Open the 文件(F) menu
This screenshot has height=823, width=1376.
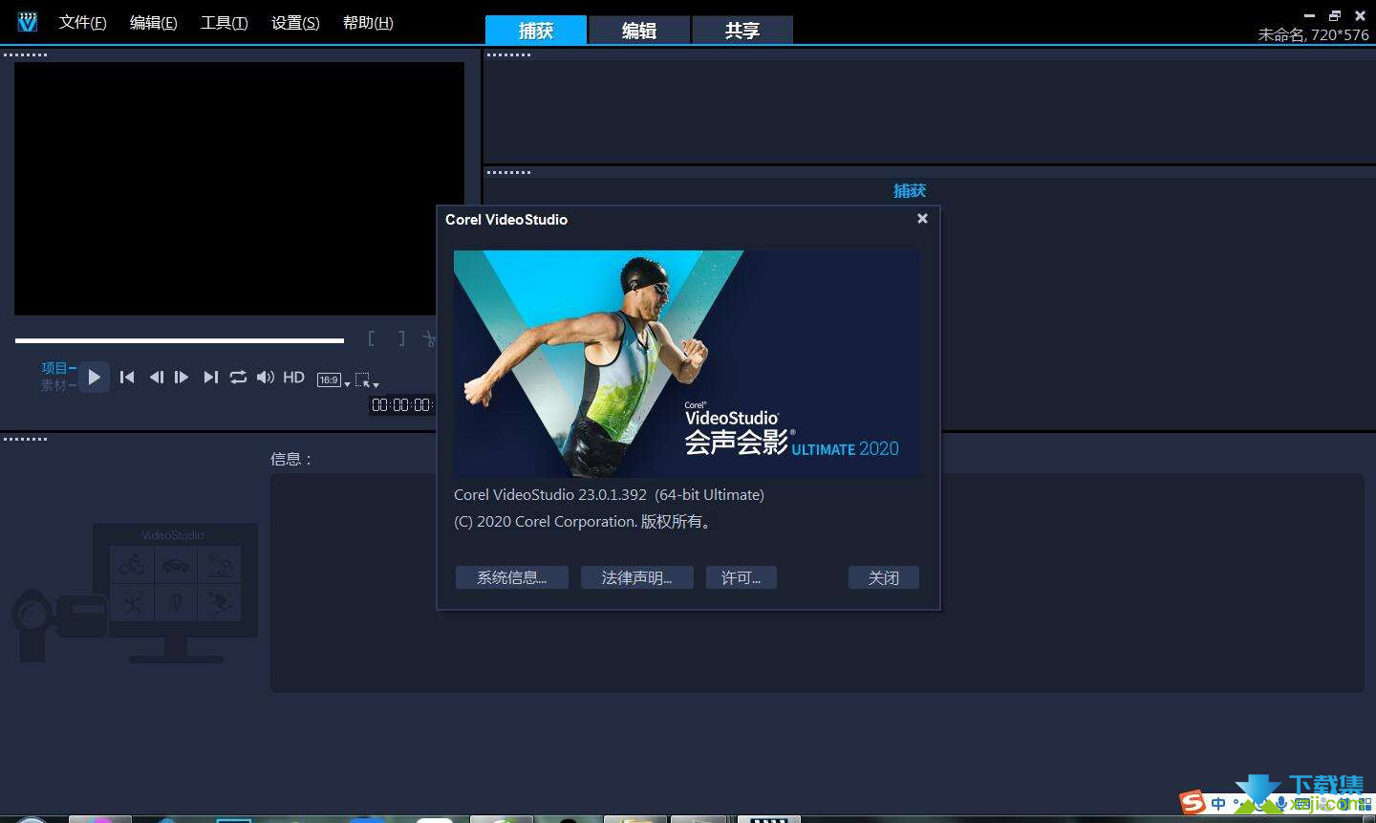click(82, 23)
